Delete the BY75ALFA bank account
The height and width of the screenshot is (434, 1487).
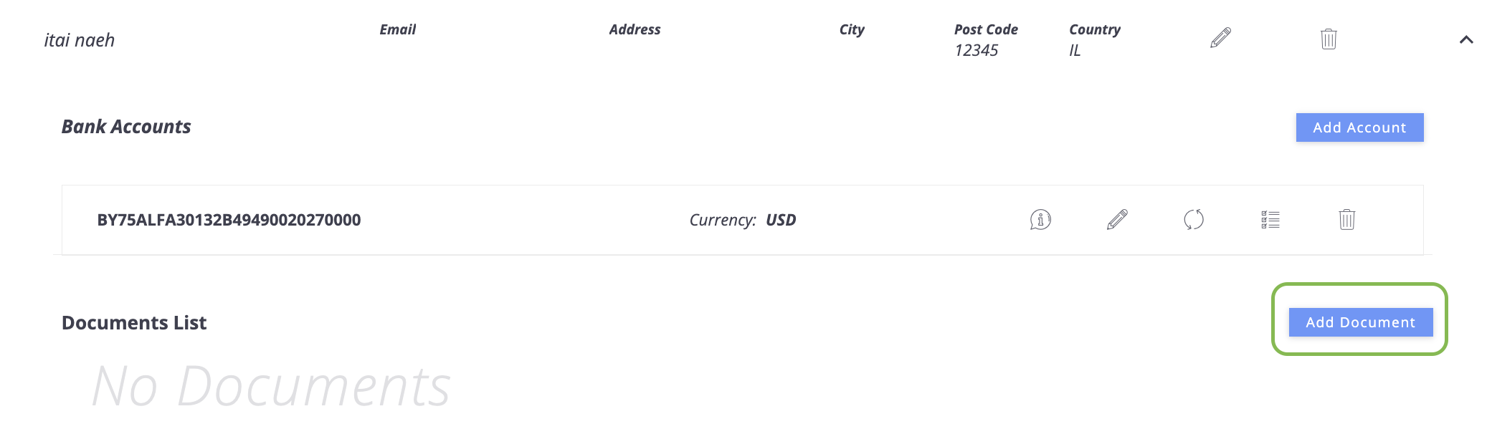[1347, 220]
